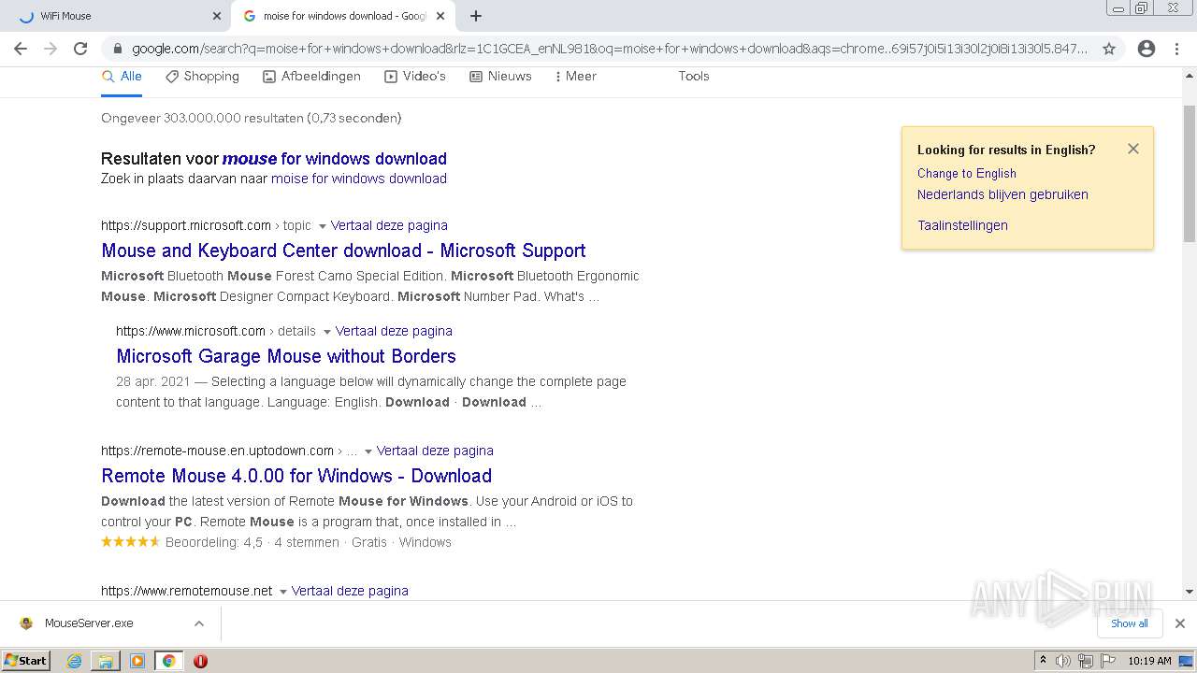Change results language to English
The height and width of the screenshot is (673, 1197).
(966, 173)
